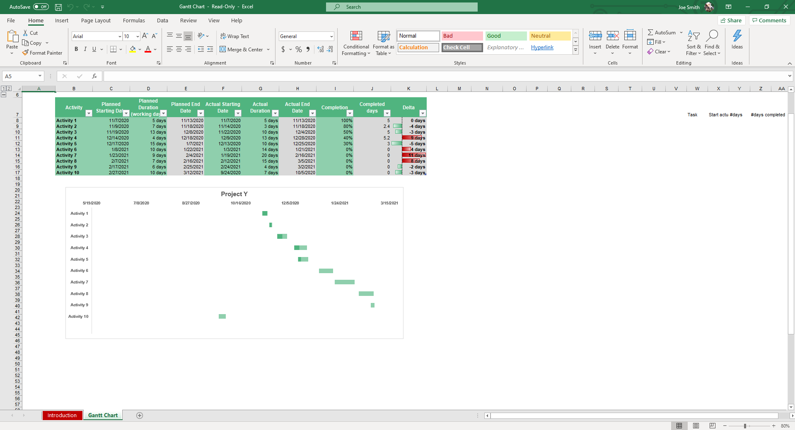Open the Comments panel
This screenshot has width=795, height=430.
[769, 20]
